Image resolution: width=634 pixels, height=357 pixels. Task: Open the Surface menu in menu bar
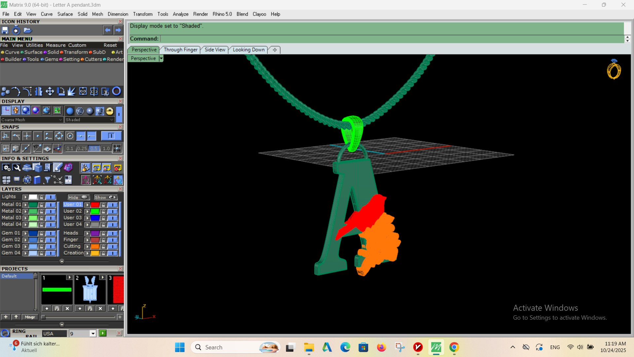65,14
